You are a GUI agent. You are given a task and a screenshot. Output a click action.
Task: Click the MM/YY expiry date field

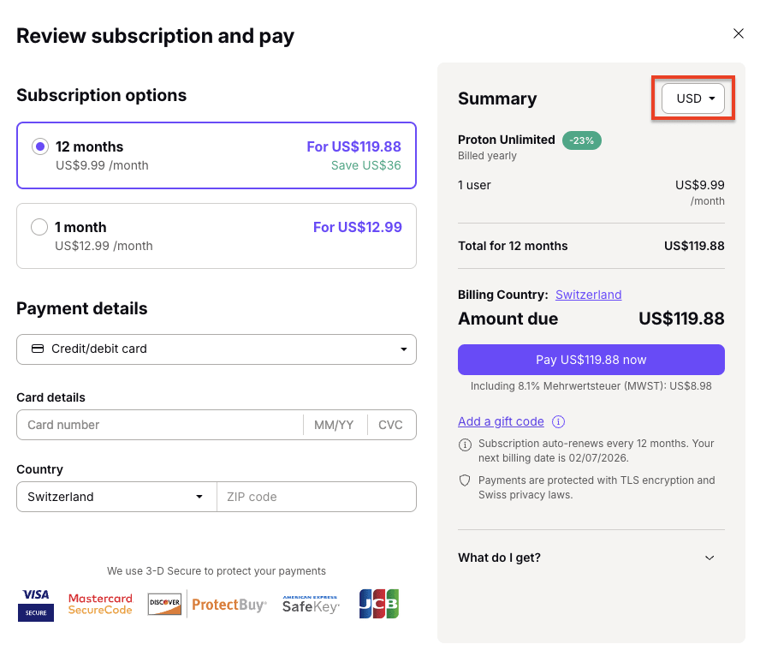[x=334, y=425]
